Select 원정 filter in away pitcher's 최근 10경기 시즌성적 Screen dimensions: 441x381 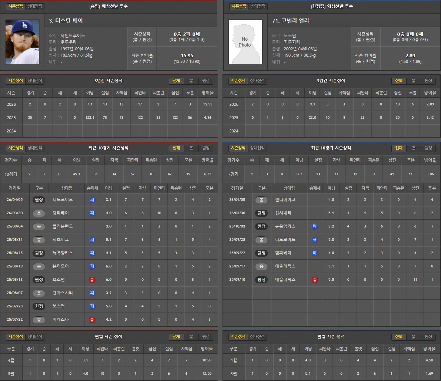point(428,148)
